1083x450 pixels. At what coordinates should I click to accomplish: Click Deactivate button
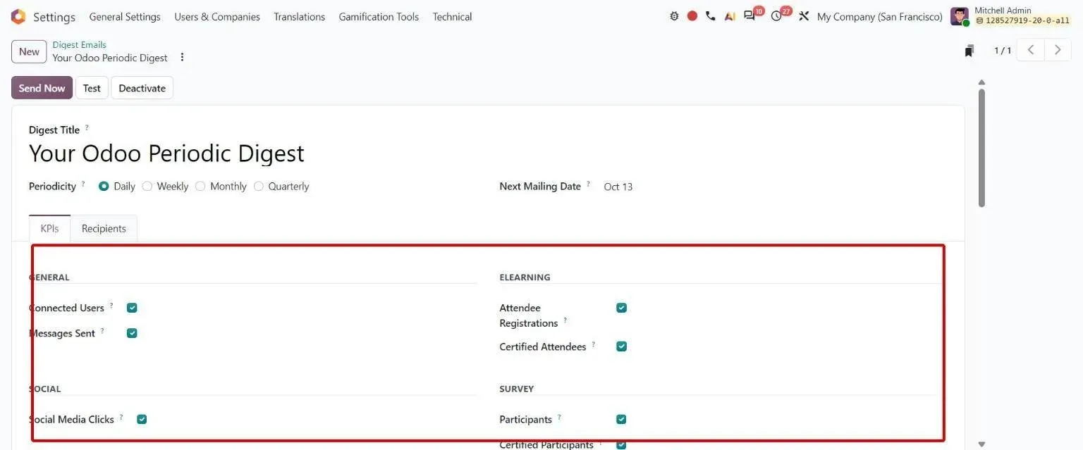click(142, 88)
